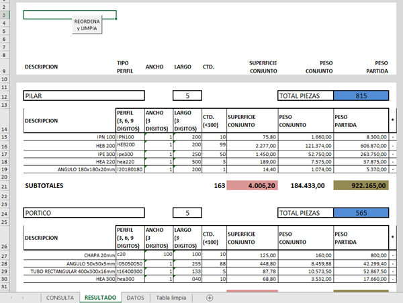Click the sheet tabs scroll-left arrow
This screenshot has height=303, width=403.
tap(11, 298)
